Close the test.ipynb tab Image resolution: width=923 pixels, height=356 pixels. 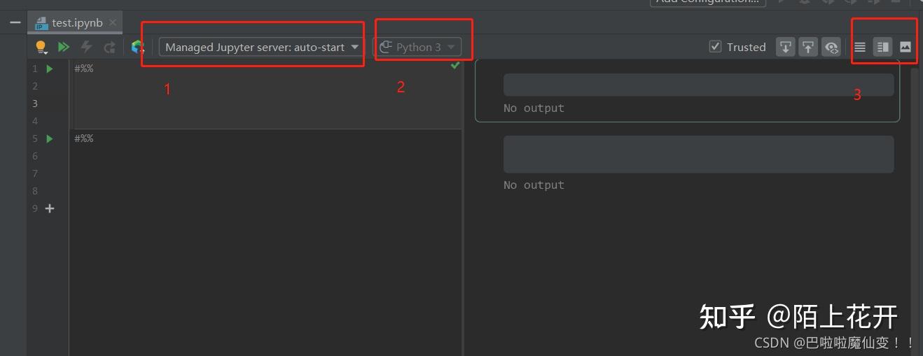[x=113, y=22]
